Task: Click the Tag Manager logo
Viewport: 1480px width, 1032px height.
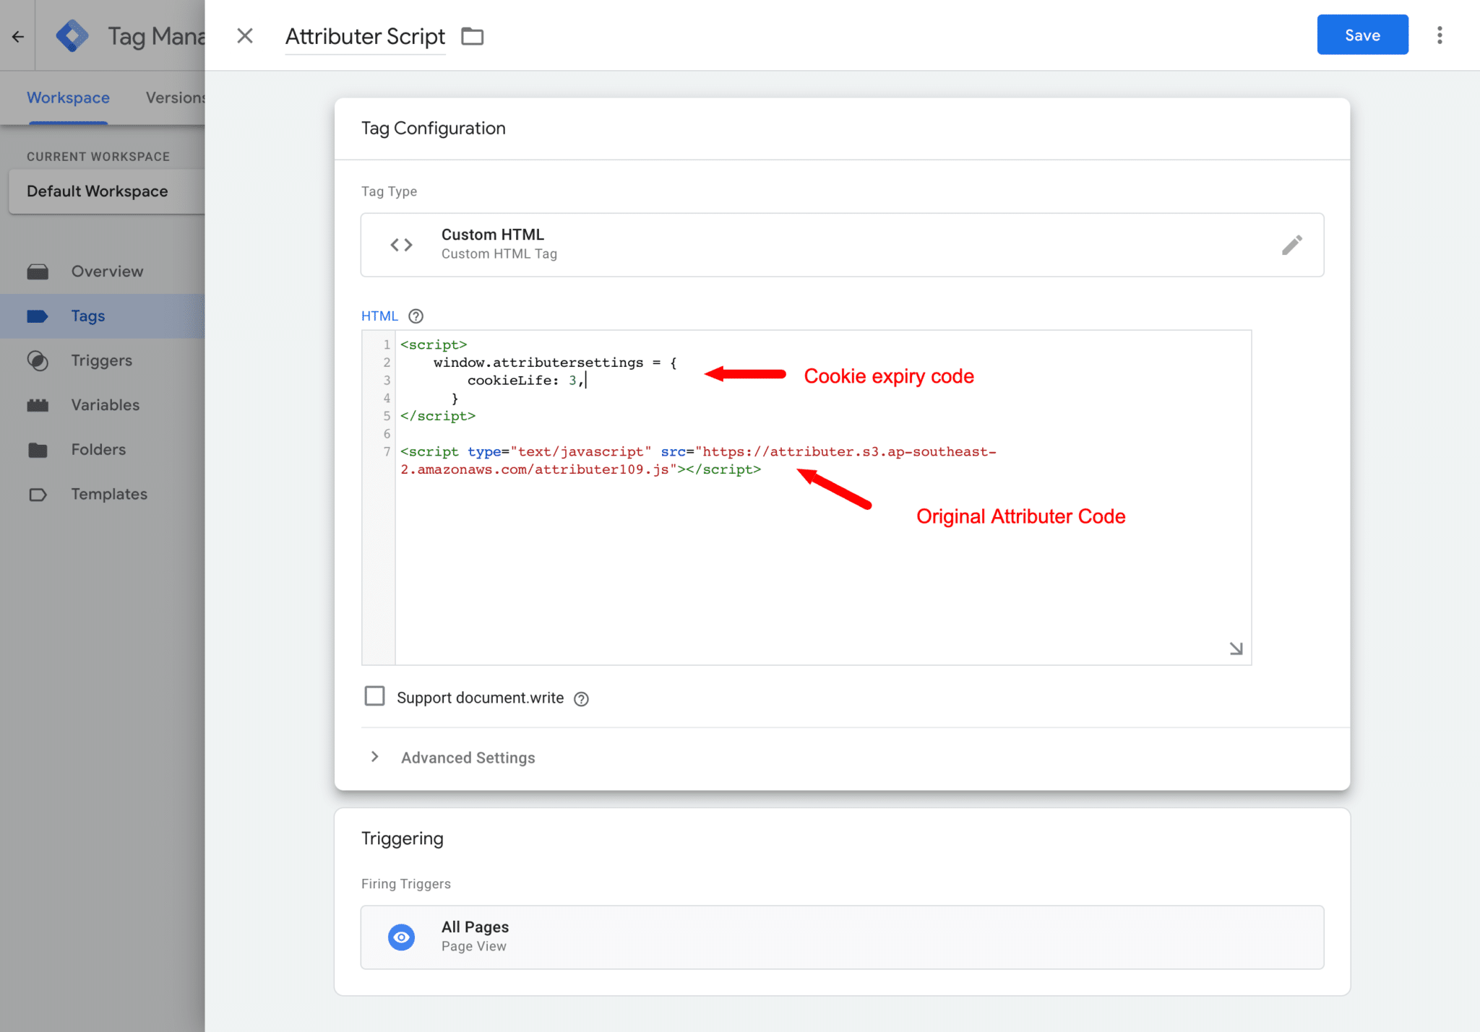Action: pos(71,34)
